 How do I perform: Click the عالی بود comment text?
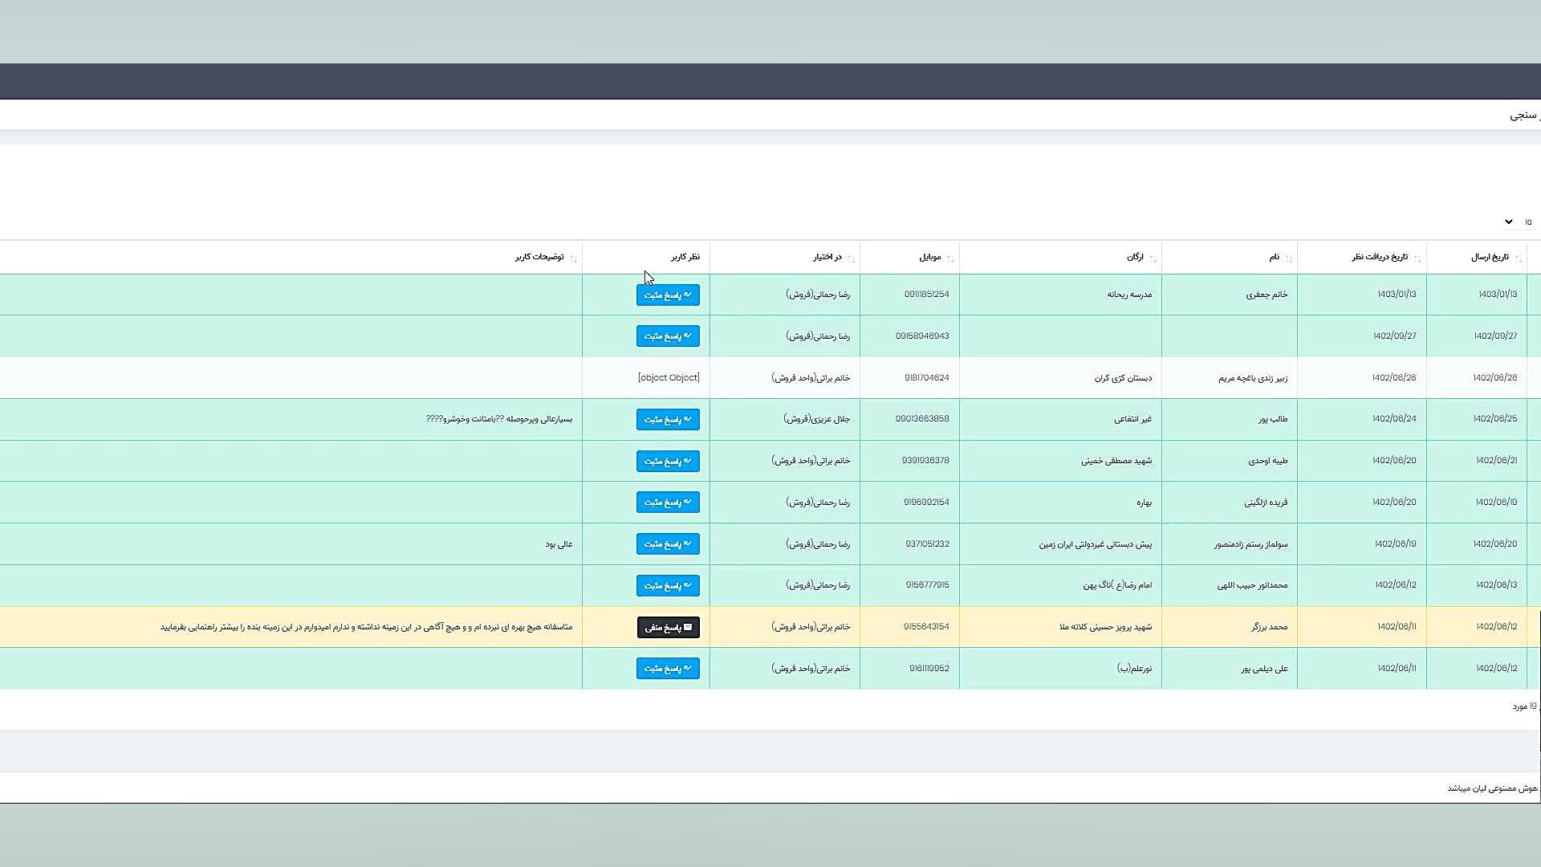[559, 544]
